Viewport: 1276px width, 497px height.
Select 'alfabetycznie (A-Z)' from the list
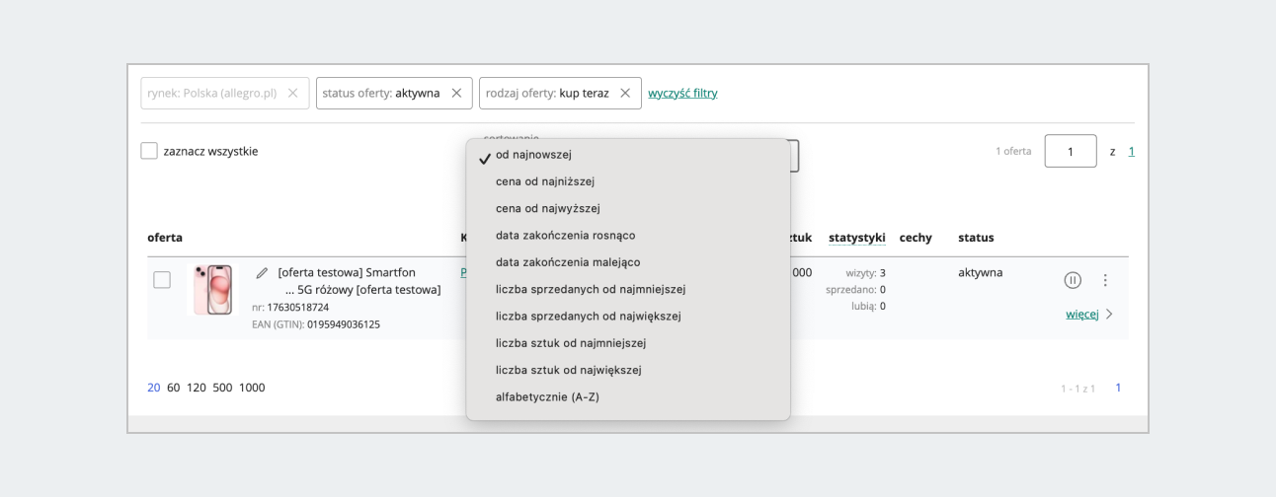(x=547, y=396)
